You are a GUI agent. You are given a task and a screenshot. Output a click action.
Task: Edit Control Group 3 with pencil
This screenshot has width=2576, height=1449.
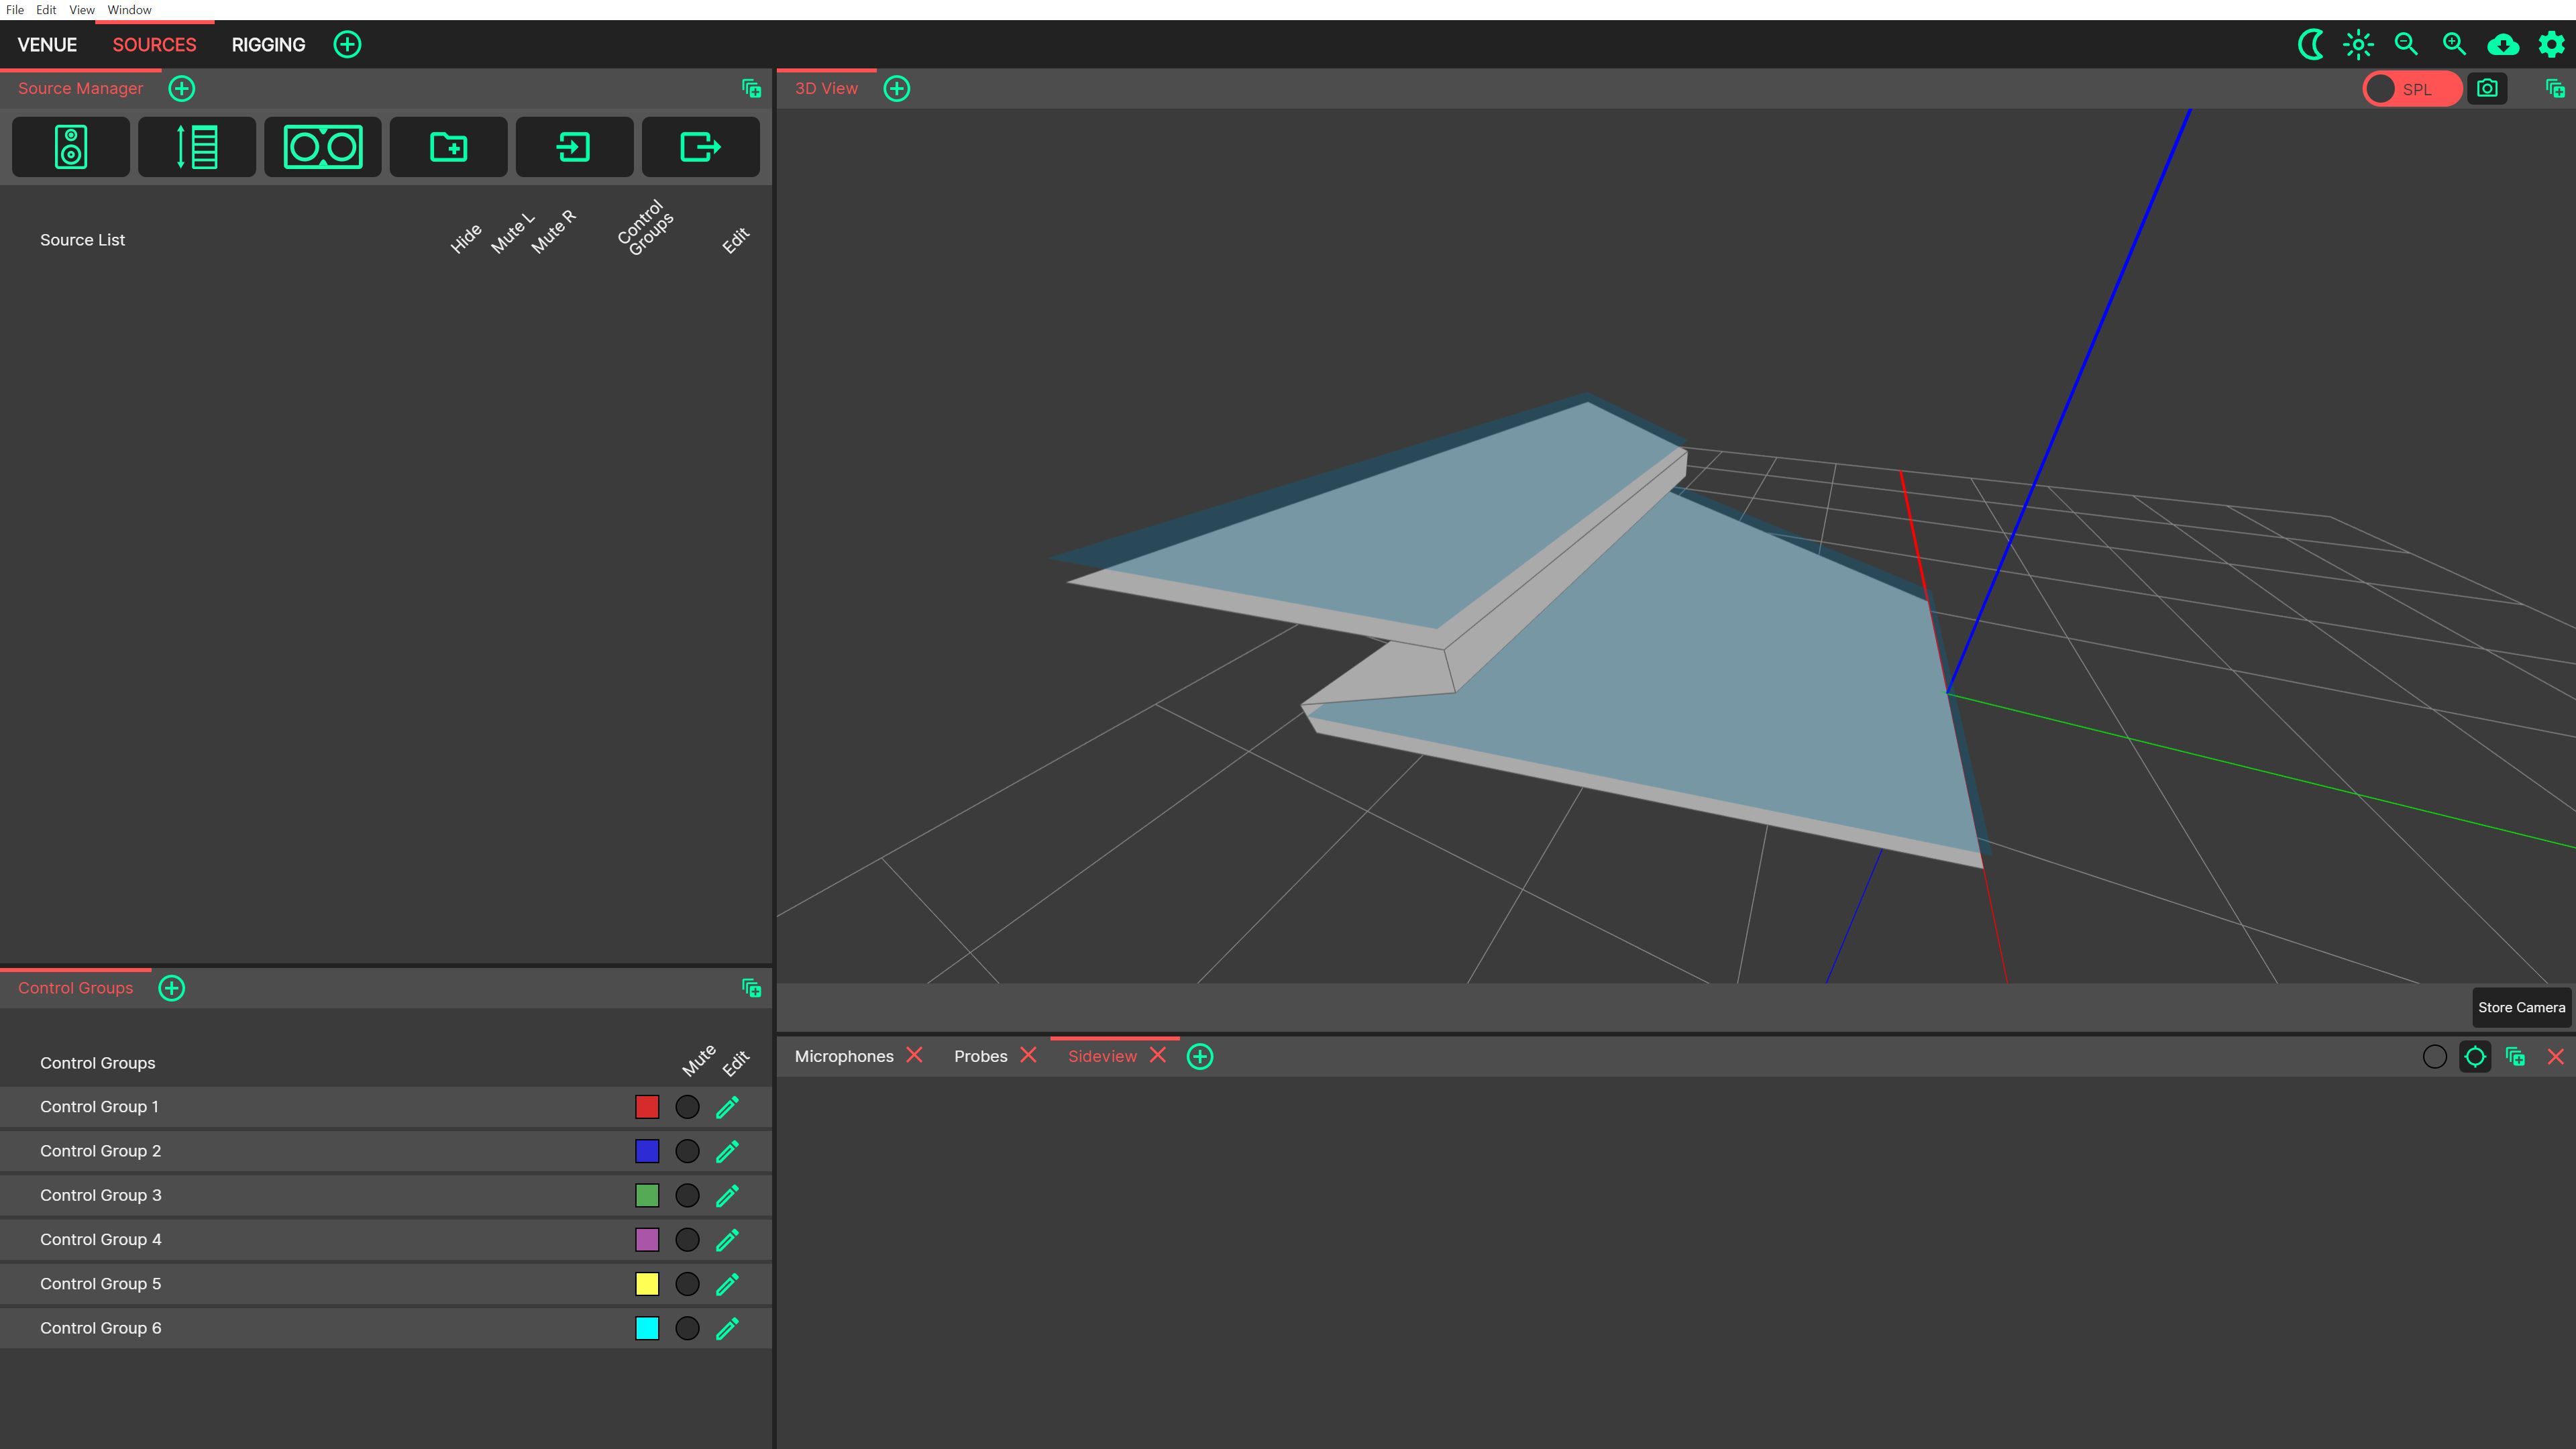(728, 1196)
